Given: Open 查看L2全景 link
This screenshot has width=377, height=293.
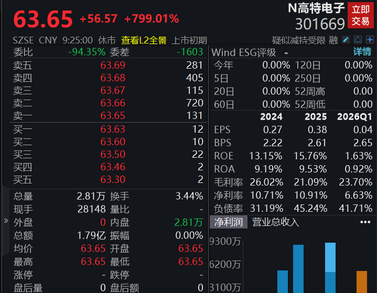Looking at the screenshot, I should point(144,40).
